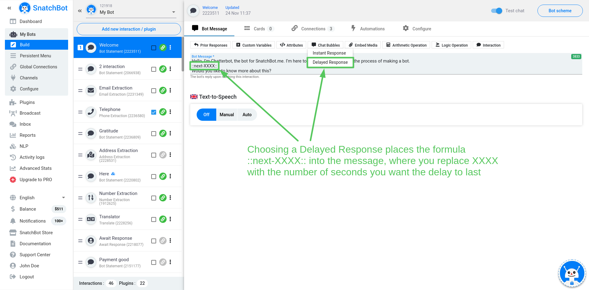Open the Interaction insert dropdown
Screen dimensions: 589x290
coord(488,45)
